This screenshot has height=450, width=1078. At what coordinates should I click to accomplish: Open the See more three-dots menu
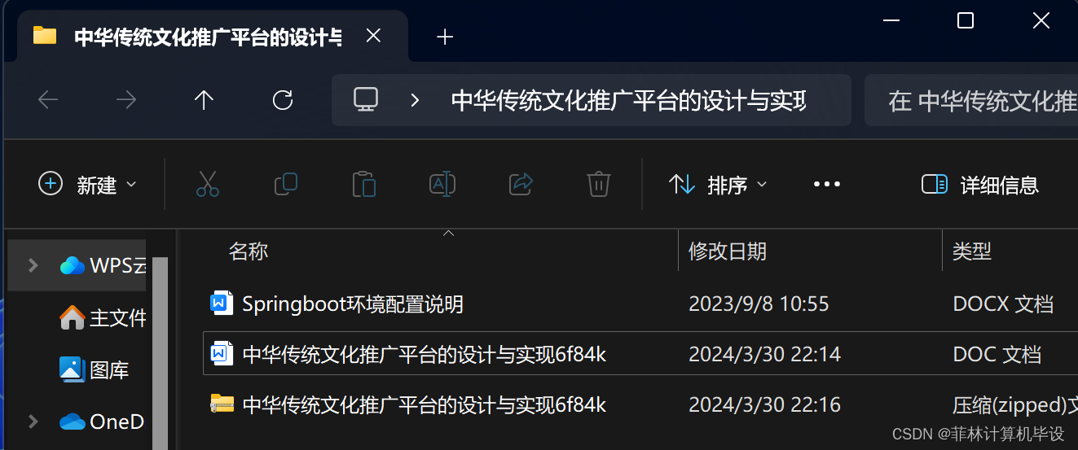point(826,185)
